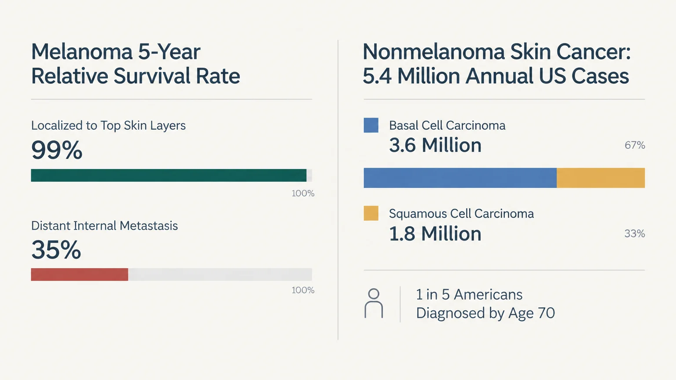Screen dimensions: 676x380
Task: Click the "1.8 Million" figure
Action: 435,234
